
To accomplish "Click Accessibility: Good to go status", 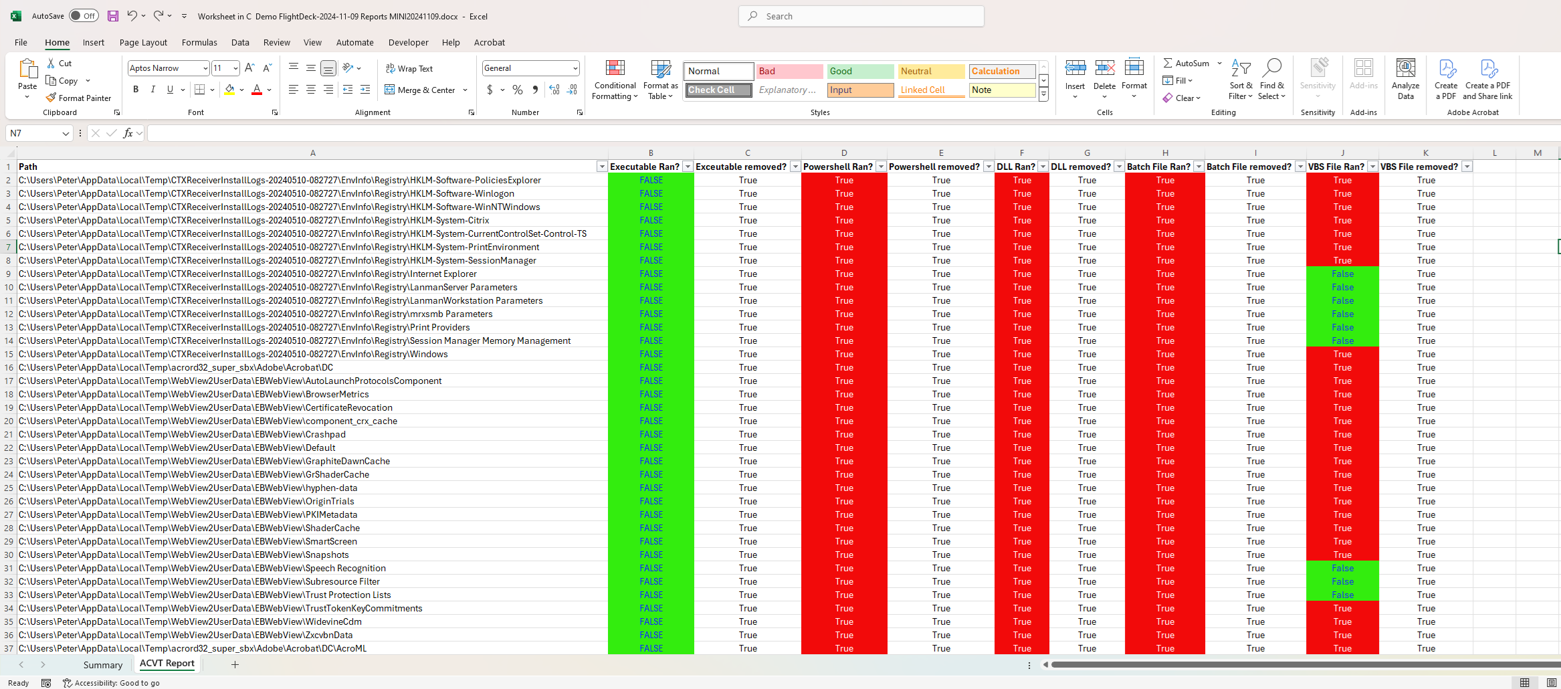I will click(x=111, y=683).
